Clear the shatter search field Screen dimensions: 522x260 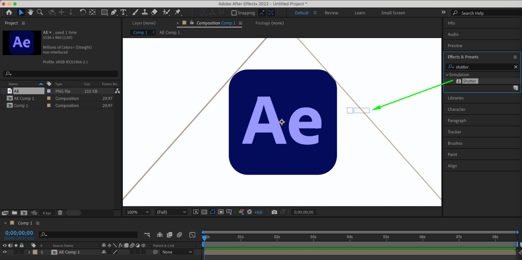515,67
